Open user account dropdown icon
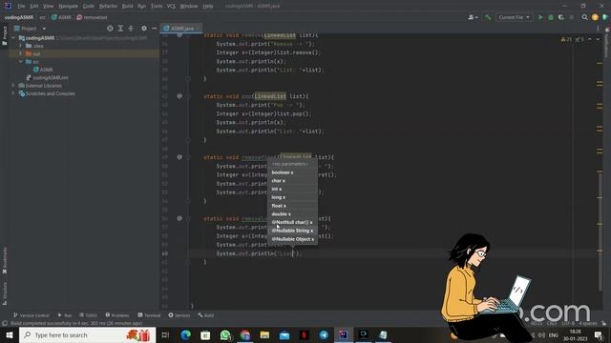Viewport: 611px width, 343px height. (x=474, y=17)
